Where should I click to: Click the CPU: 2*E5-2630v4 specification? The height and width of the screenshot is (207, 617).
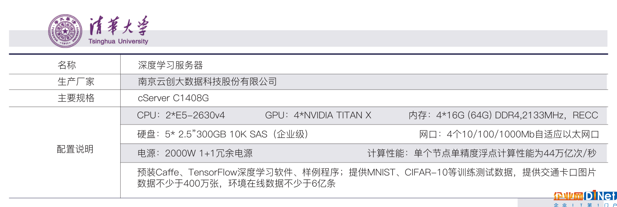(x=181, y=115)
